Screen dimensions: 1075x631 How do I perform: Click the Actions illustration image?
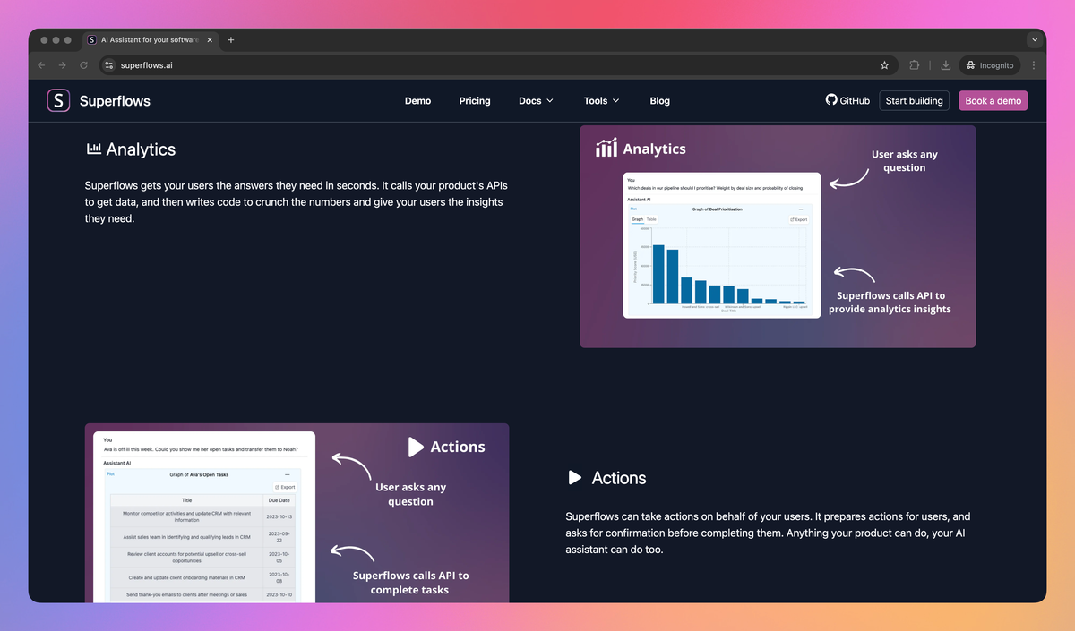click(x=297, y=513)
